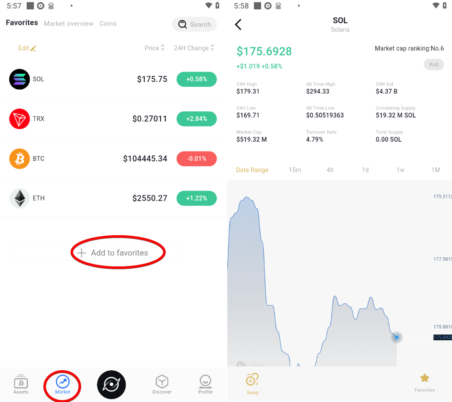Tap the Bitcoin BTC logo icon
This screenshot has width=452, height=402.
(19, 159)
